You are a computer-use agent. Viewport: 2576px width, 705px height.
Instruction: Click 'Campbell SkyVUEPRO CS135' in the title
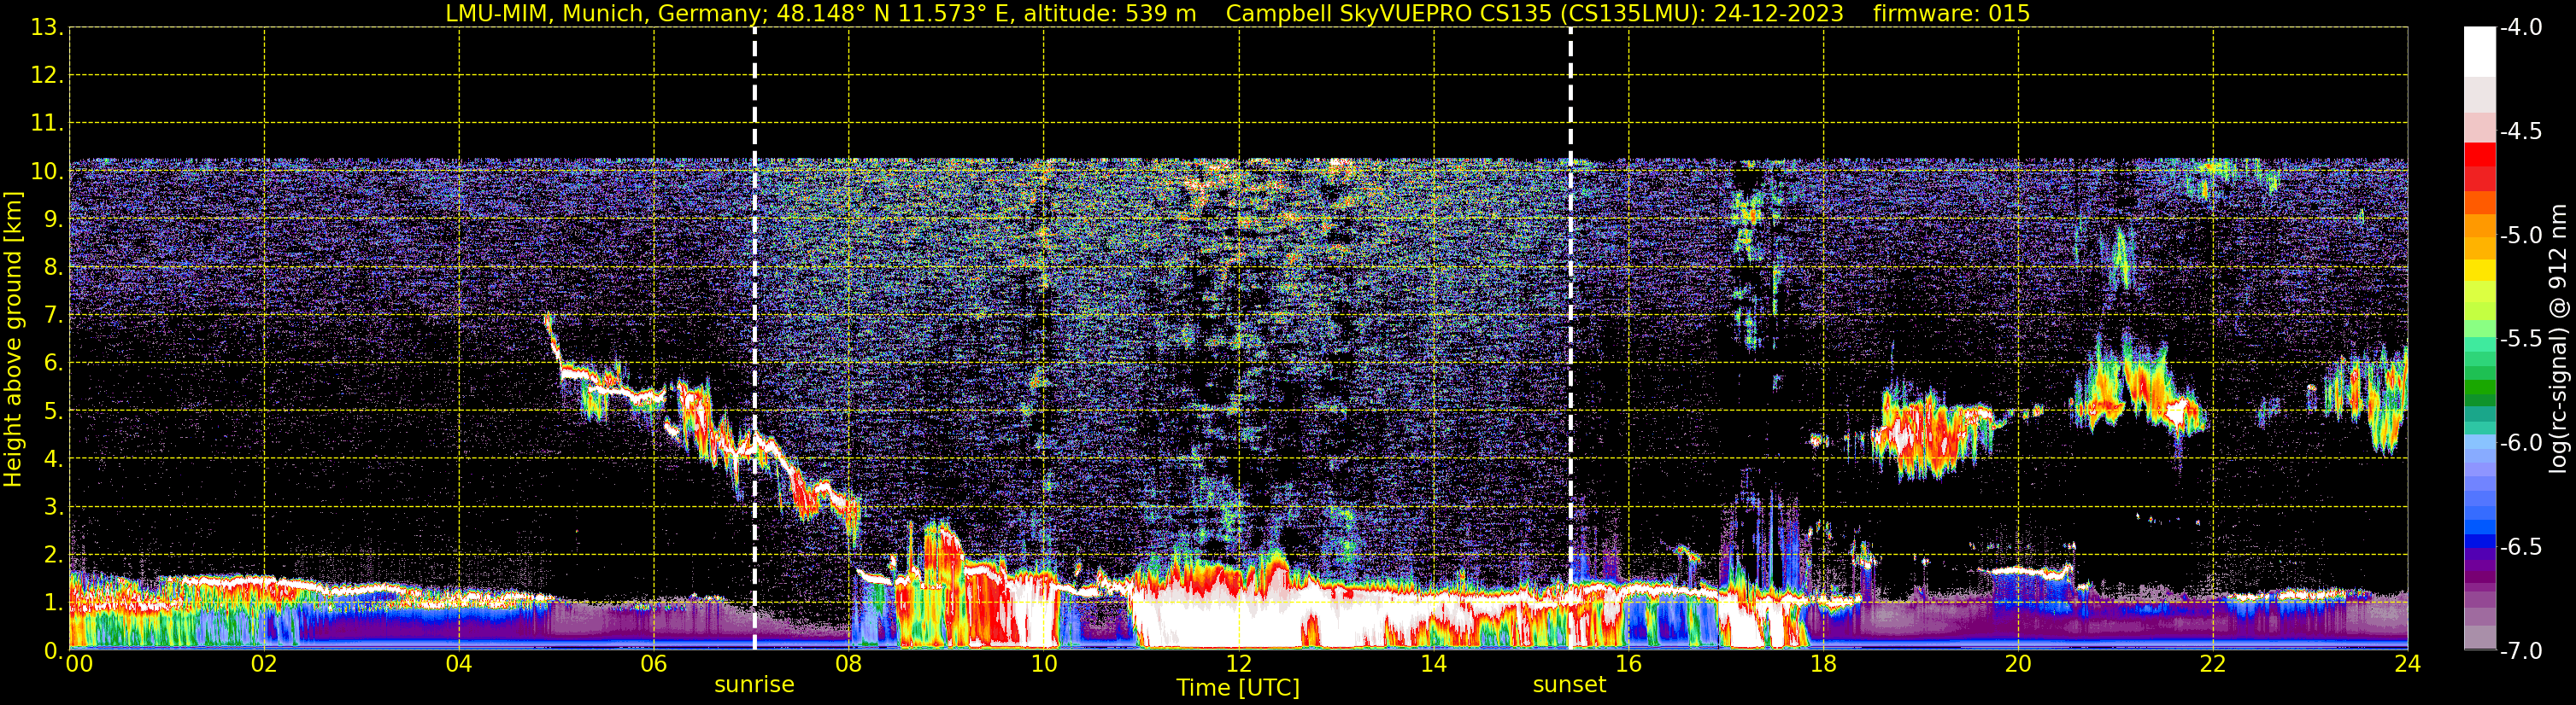(x=1388, y=14)
